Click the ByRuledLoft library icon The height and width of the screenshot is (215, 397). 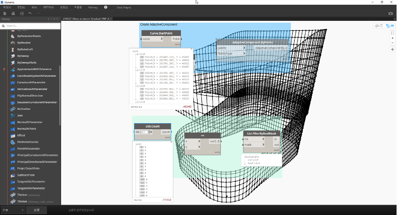13,49
